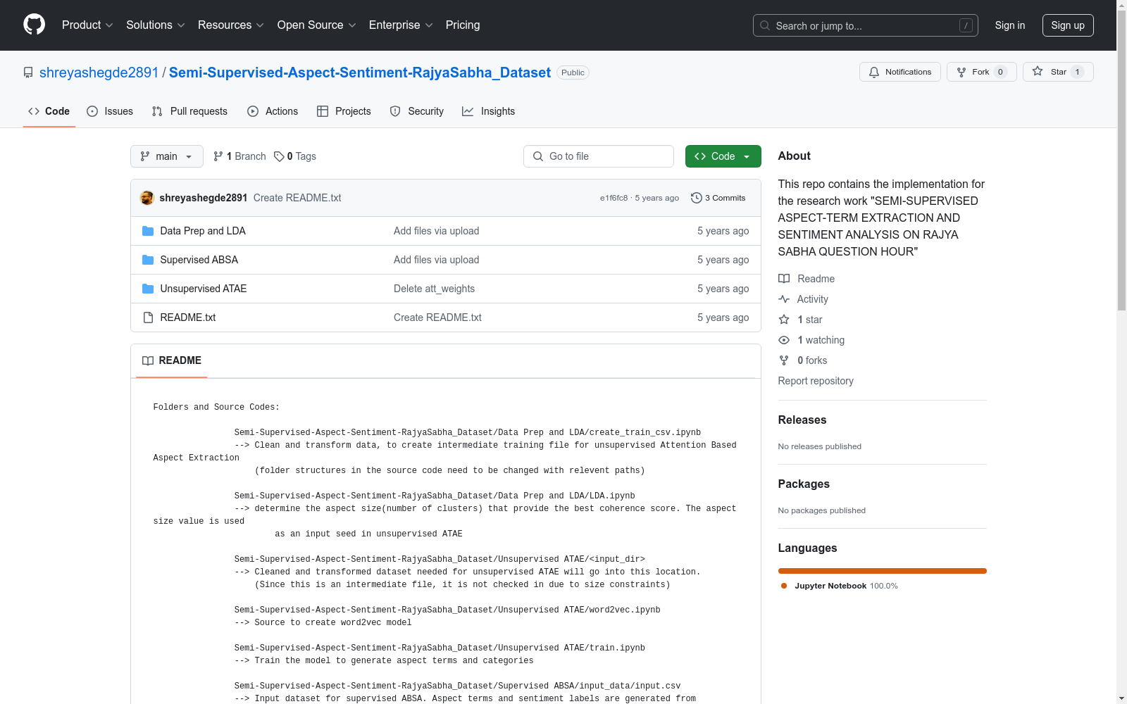Open the README.txt file

click(x=188, y=318)
